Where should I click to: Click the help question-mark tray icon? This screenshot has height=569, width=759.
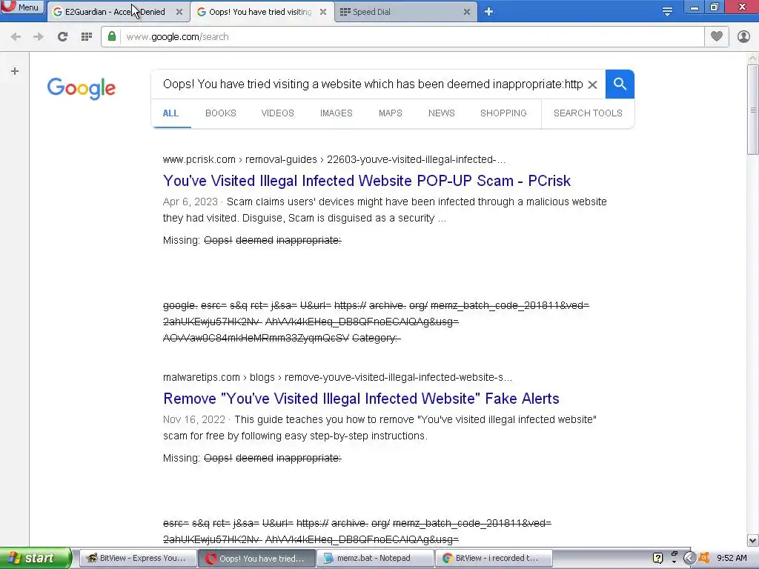(x=657, y=558)
